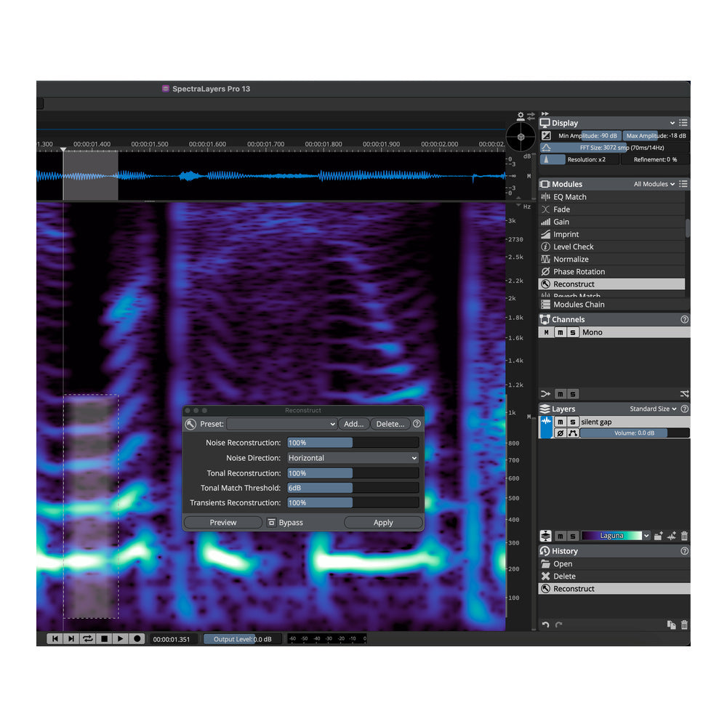Open the Reconstruct dialog help icon
This screenshot has width=727, height=727.
pos(417,424)
